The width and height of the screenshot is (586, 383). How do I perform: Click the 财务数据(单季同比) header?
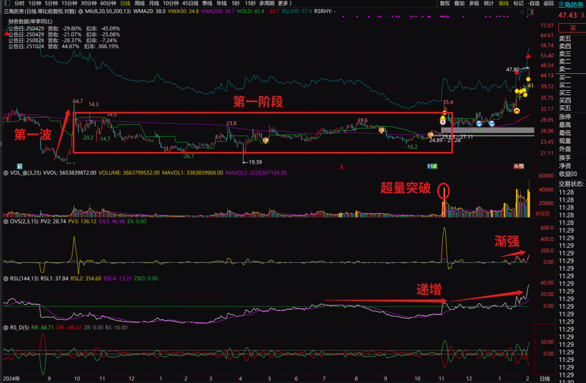(x=30, y=22)
